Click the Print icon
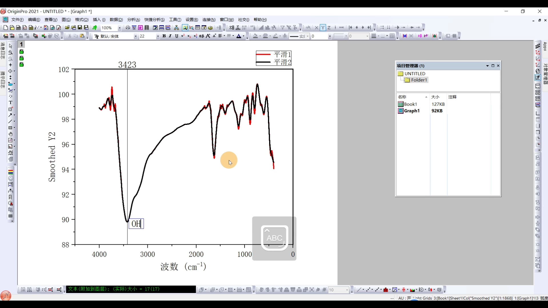Screen dimensions: 548x308 pyautogui.click(x=128, y=28)
